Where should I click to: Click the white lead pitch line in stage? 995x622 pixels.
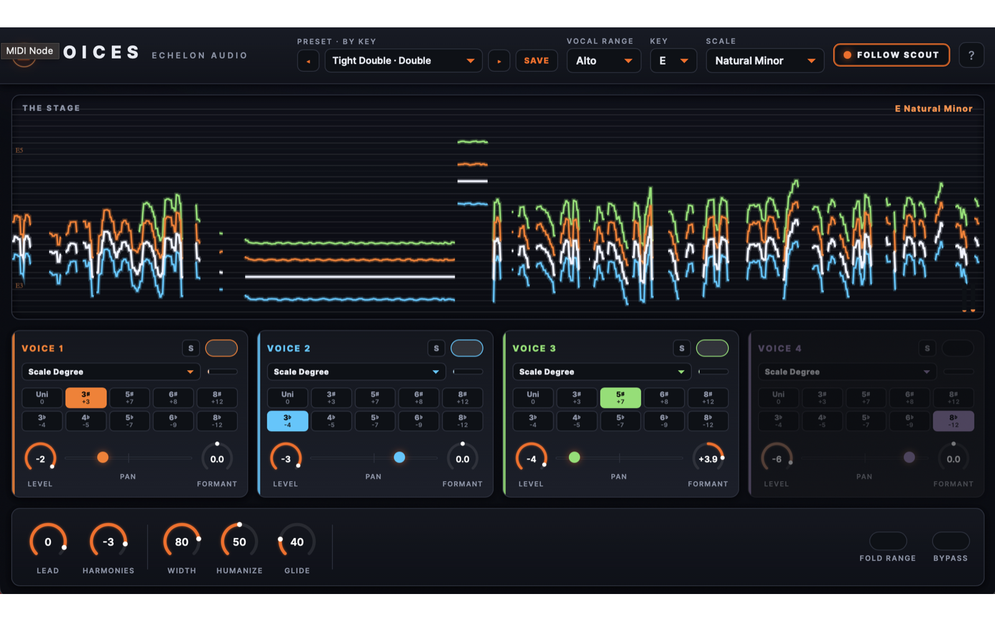click(349, 277)
